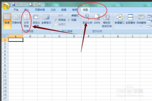
Task: Select row 5 header
Action: click(x=5, y=55)
